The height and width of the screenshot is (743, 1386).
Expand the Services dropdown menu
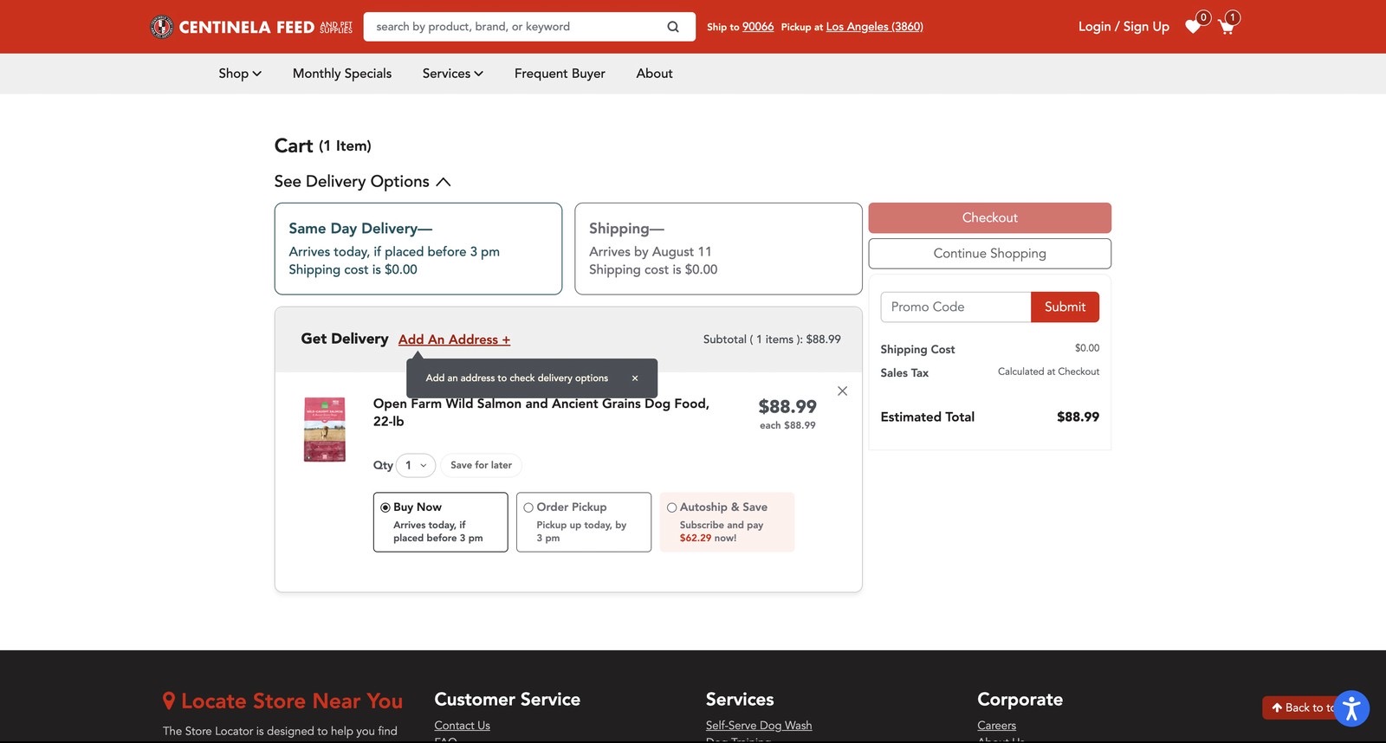(453, 74)
